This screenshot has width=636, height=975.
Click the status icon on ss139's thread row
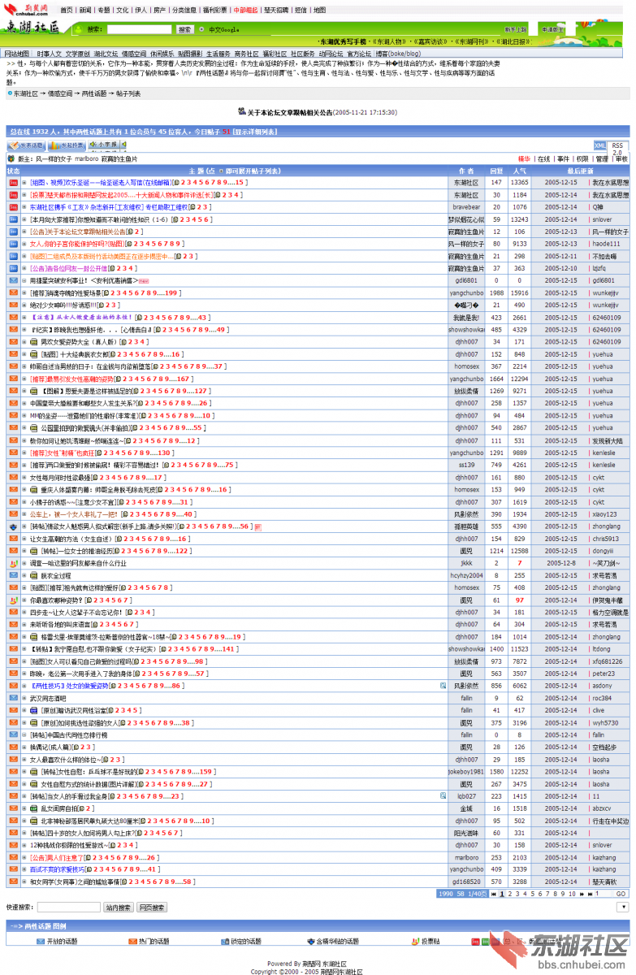coord(13,465)
